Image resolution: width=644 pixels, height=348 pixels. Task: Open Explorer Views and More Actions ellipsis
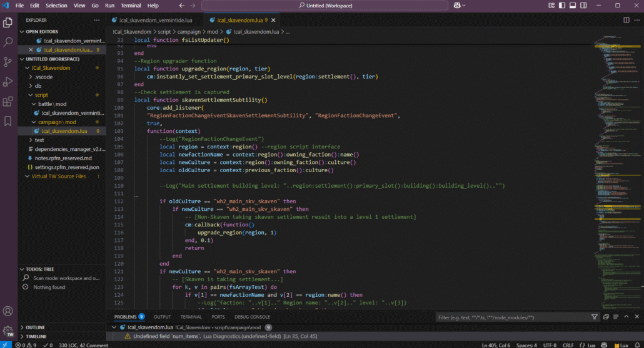coord(96,20)
